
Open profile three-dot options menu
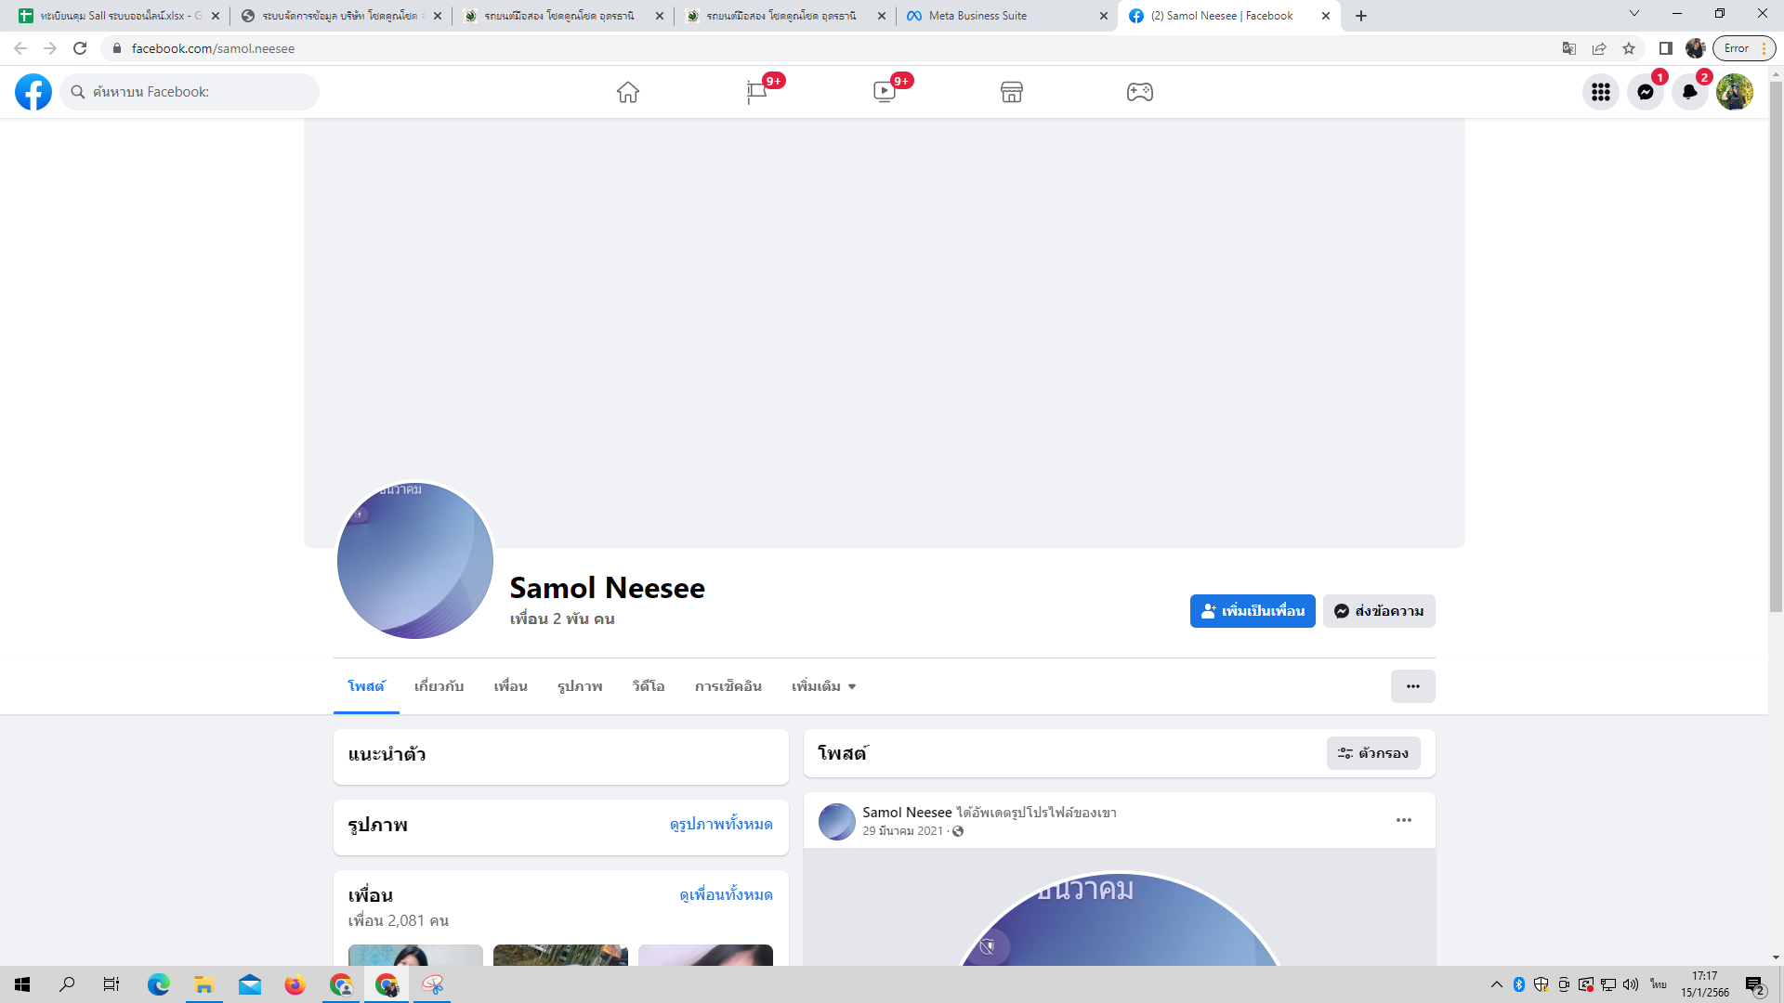[1412, 686]
